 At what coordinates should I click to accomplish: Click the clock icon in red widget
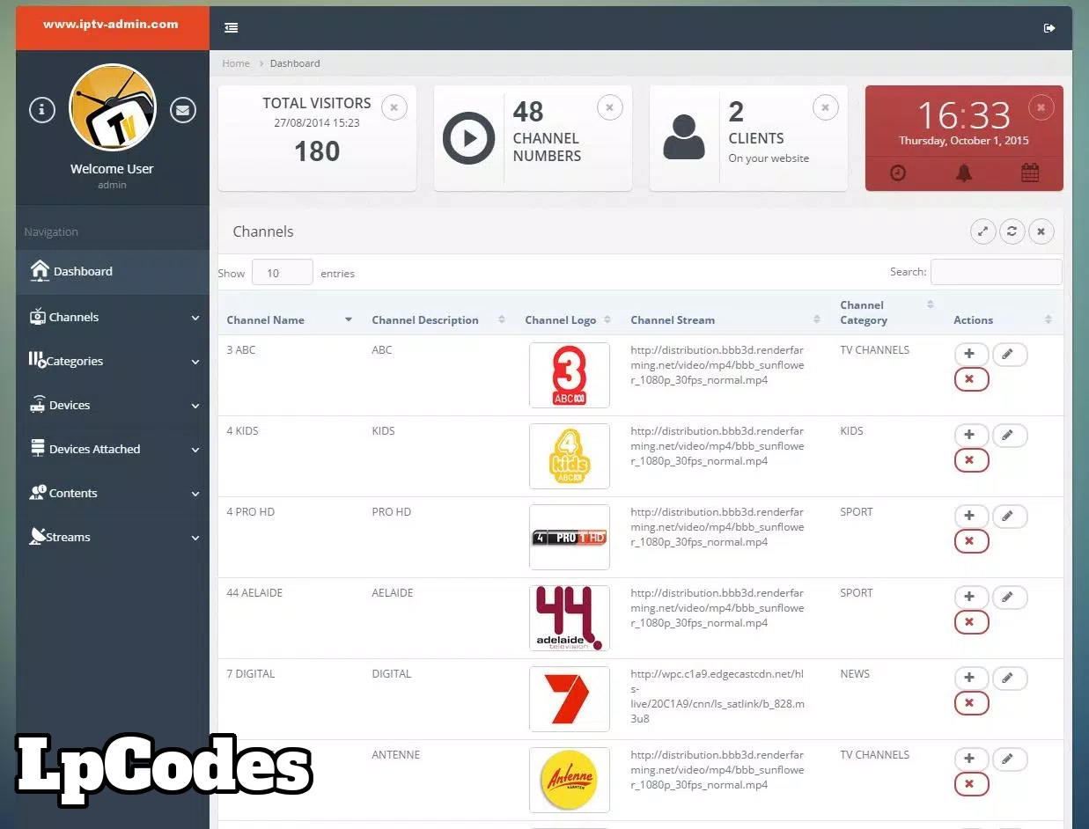pos(897,173)
